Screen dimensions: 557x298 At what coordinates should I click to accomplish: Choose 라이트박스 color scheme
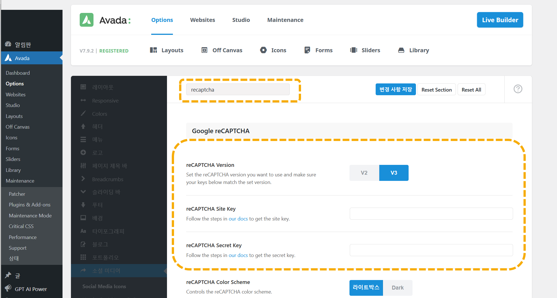click(366, 288)
